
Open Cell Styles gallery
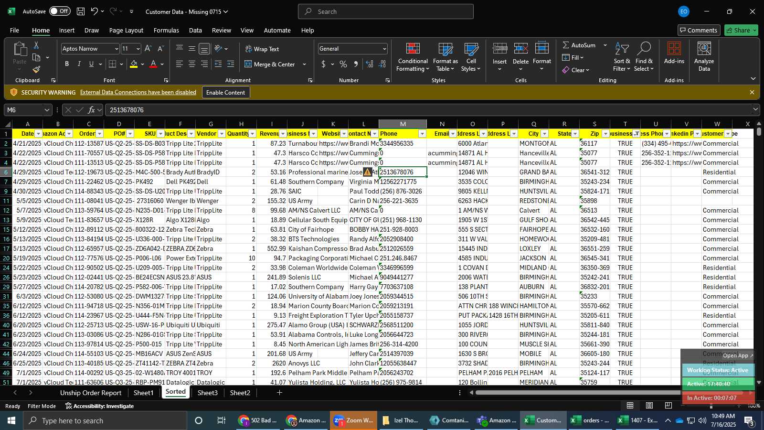pyautogui.click(x=471, y=57)
